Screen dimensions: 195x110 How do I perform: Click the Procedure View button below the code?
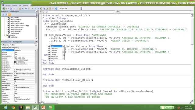click(40, 103)
